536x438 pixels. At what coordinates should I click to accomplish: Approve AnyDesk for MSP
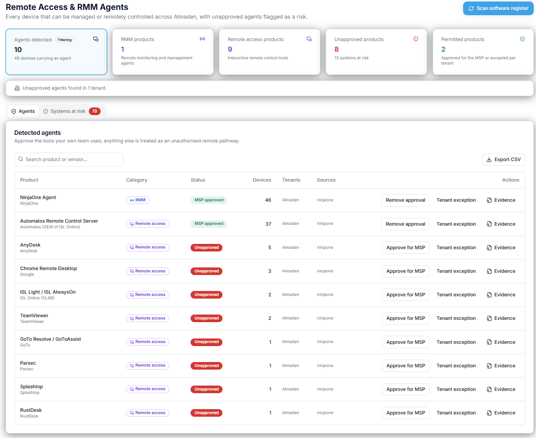(406, 248)
